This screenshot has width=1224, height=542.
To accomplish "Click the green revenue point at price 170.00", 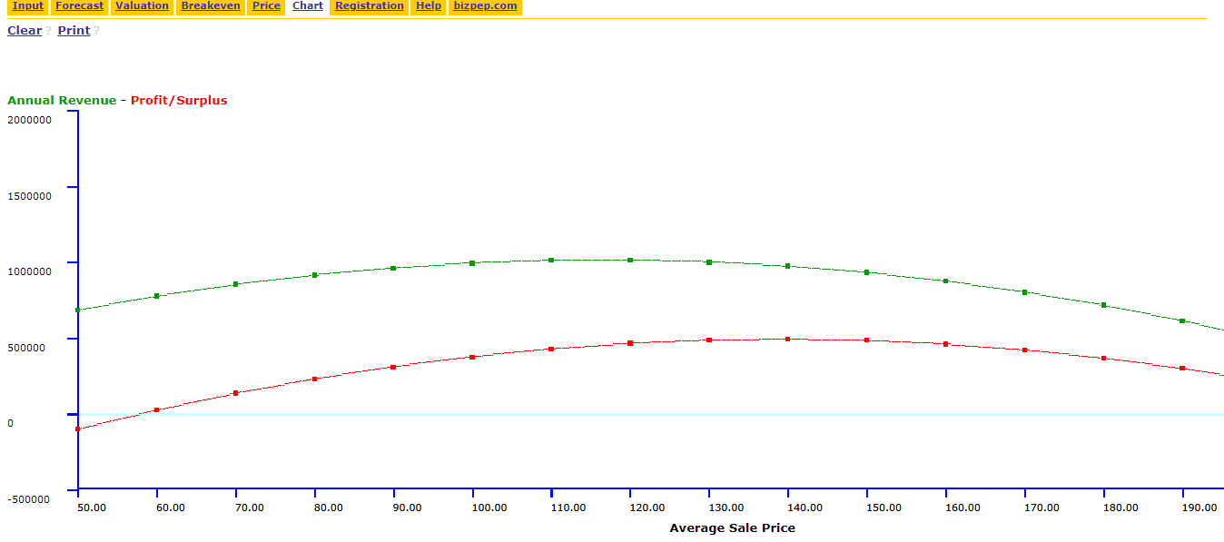I will point(1024,292).
